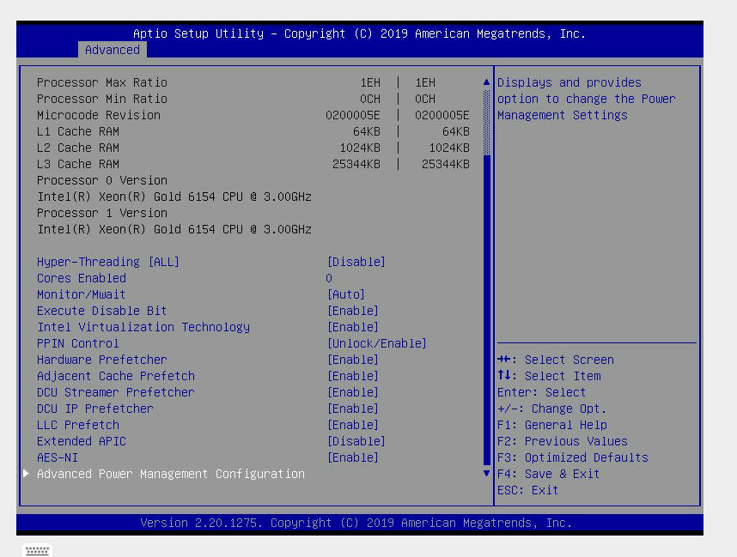Click the F4: Save & Exit hint
The height and width of the screenshot is (557, 737).
[x=549, y=474]
